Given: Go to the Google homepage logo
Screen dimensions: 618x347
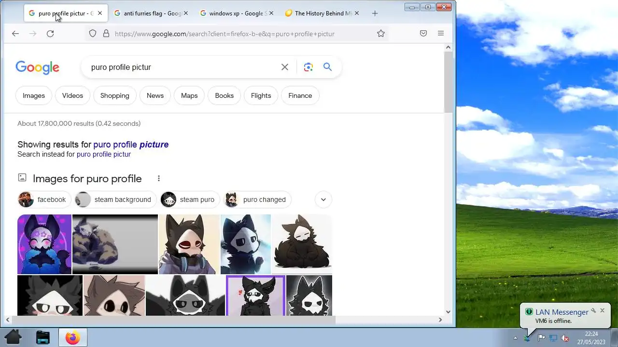Looking at the screenshot, I should click(x=37, y=67).
